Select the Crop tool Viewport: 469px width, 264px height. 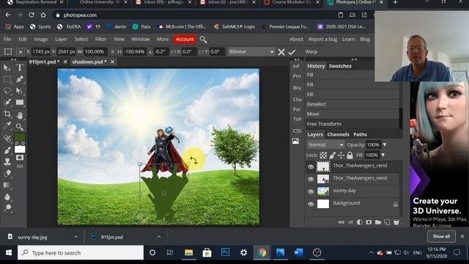pos(7,114)
